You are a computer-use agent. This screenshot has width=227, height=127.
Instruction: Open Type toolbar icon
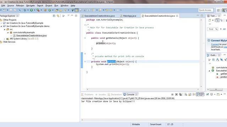57,10
